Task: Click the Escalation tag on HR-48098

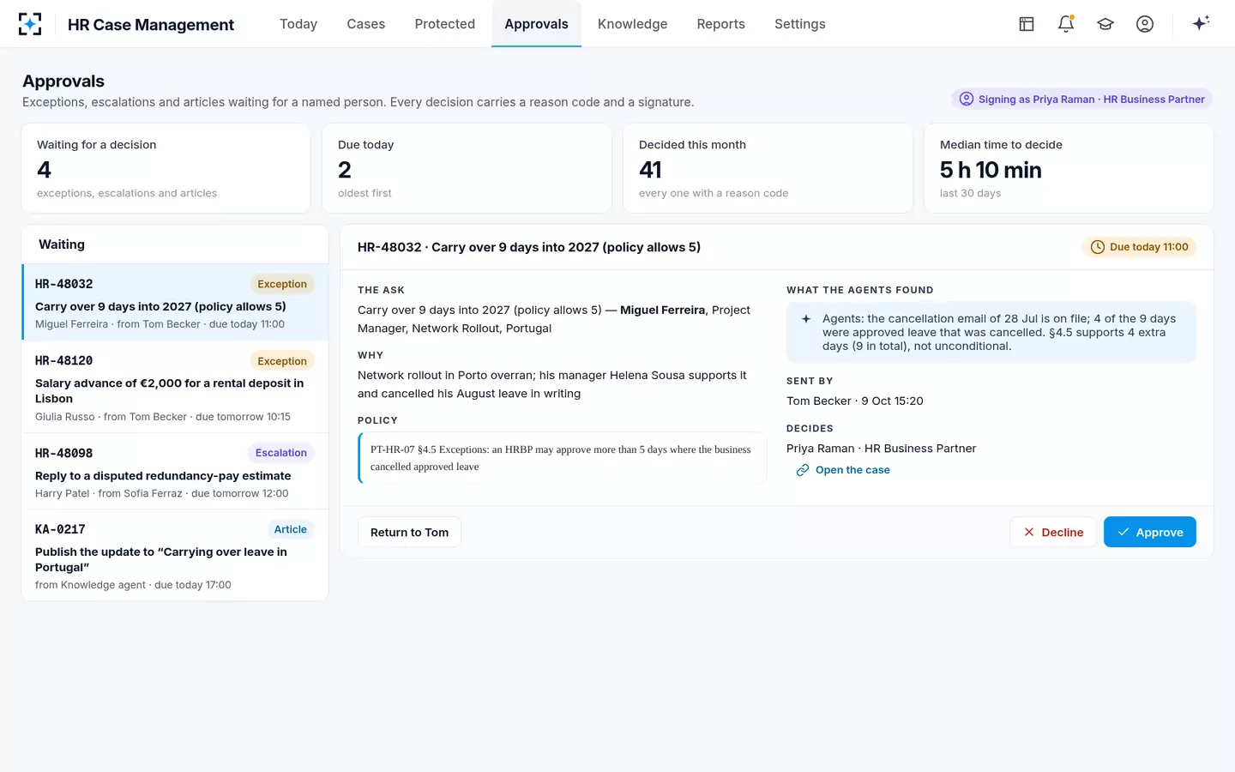Action: 281,453
